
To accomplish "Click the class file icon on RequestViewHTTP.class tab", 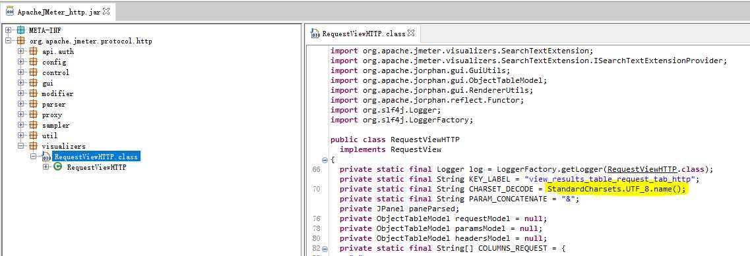I will (x=315, y=34).
